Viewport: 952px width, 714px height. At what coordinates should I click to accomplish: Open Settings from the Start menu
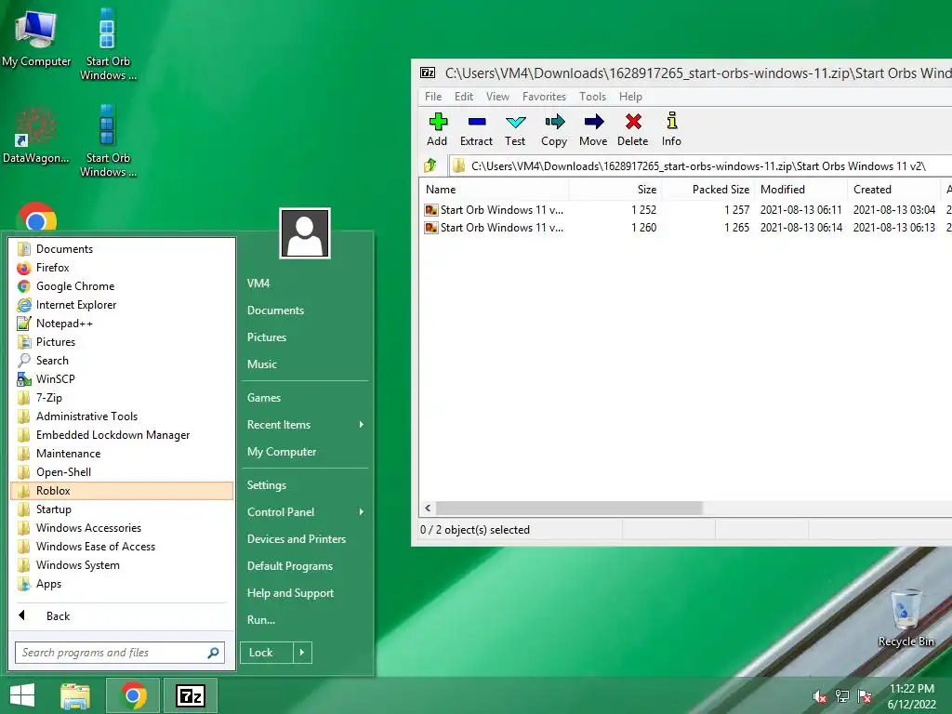point(305,485)
